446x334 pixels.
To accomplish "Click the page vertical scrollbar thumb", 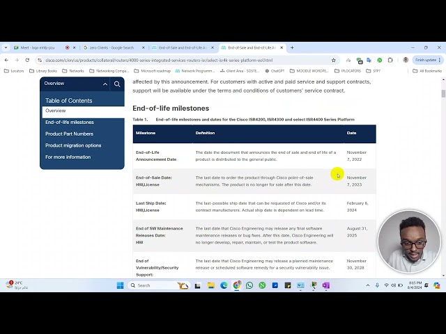I will [x=443, y=93].
